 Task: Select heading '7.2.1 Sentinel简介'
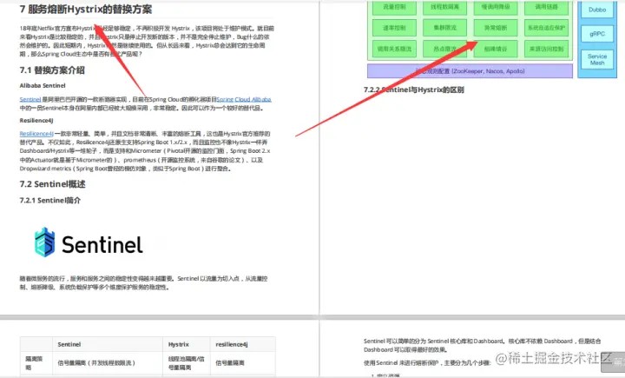[x=49, y=200]
